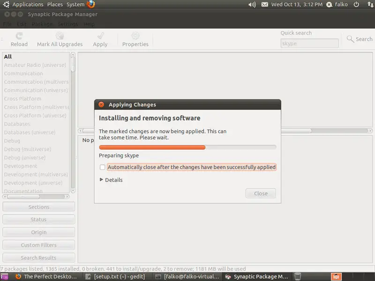
Task: Select the Debug (multiverse) category
Action: 36,149
